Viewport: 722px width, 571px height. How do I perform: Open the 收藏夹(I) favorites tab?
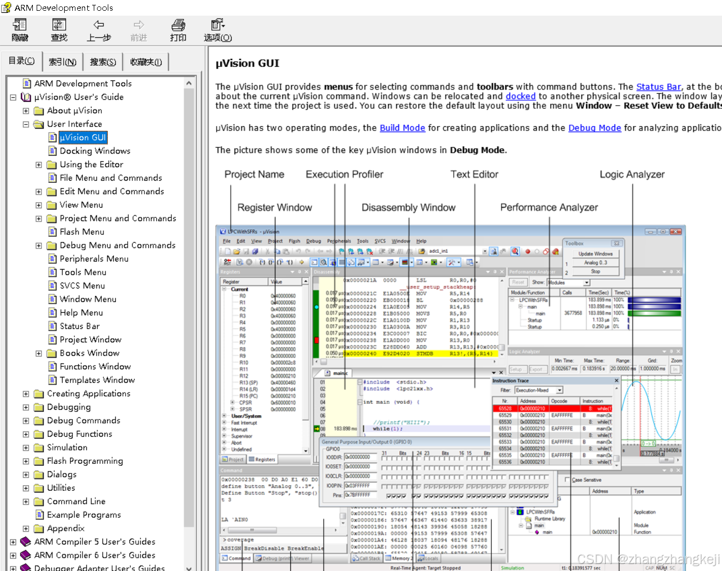[146, 62]
